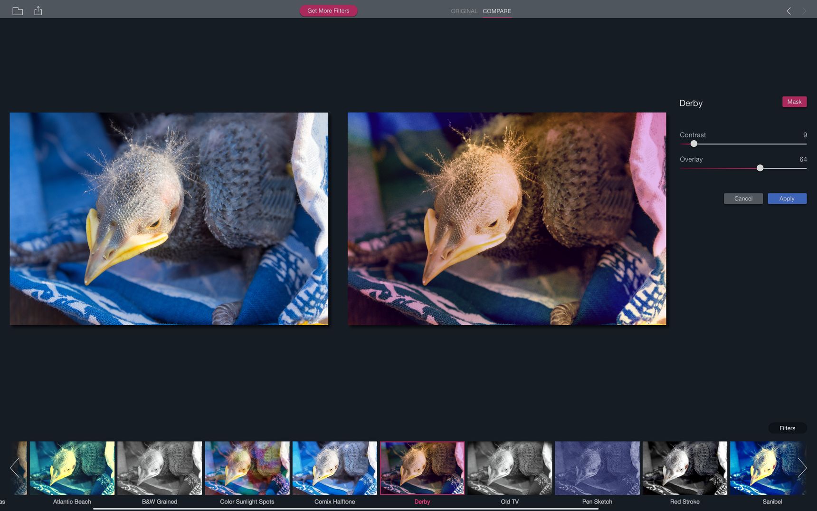Click the Derby filter title
Image resolution: width=817 pixels, height=511 pixels.
(691, 103)
